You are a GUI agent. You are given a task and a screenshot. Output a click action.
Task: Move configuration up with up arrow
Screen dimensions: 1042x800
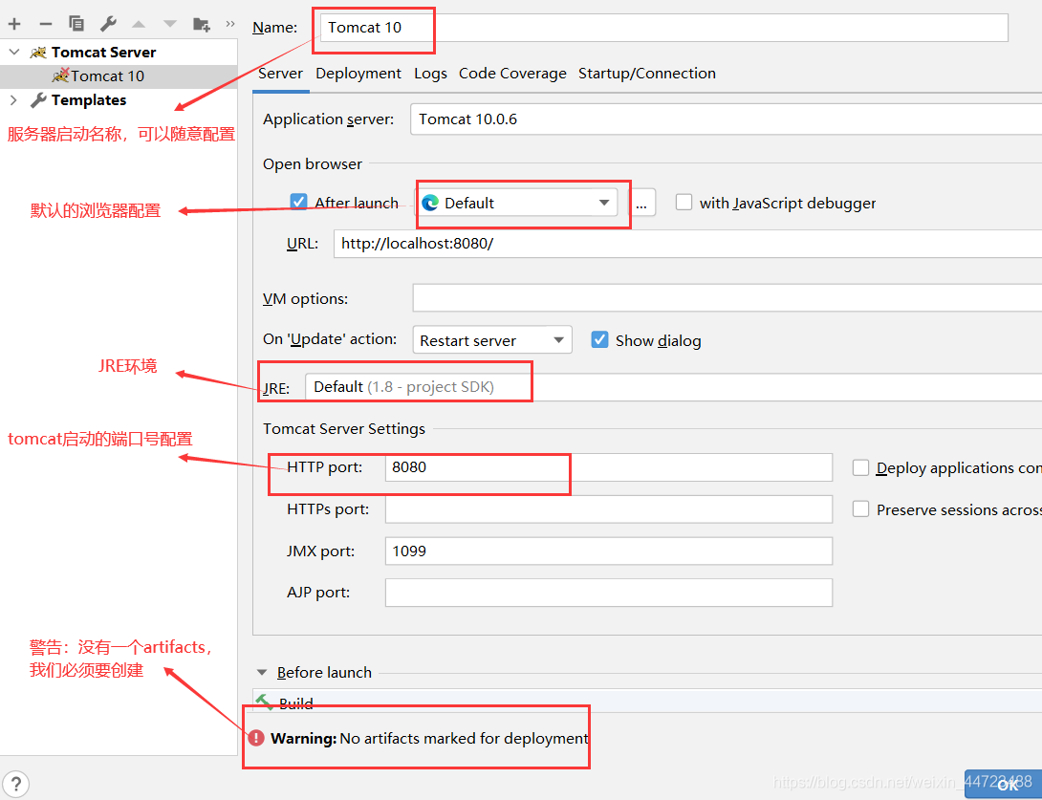139,24
